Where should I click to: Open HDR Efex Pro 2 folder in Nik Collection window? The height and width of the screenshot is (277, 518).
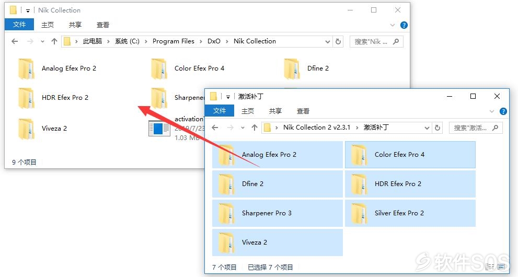pyautogui.click(x=53, y=98)
